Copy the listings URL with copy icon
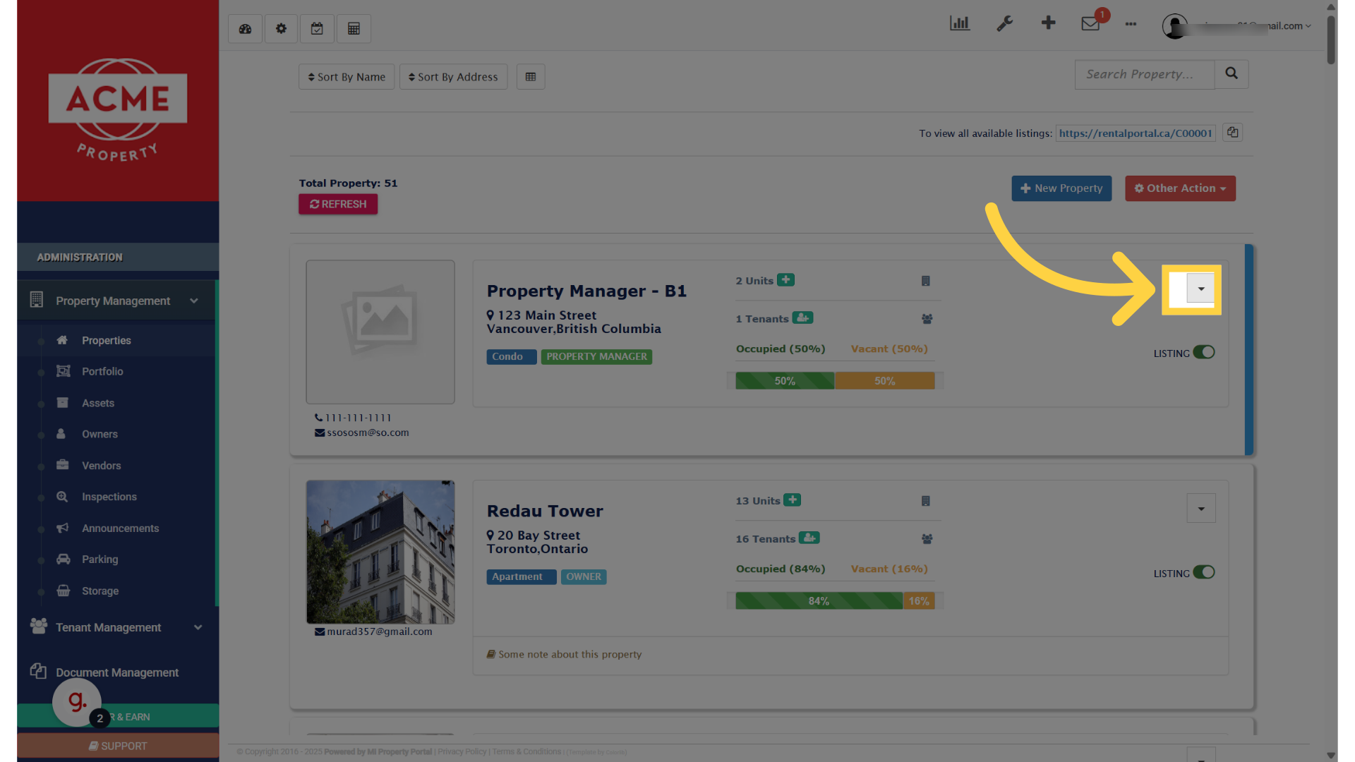The image size is (1355, 762). pyautogui.click(x=1232, y=133)
